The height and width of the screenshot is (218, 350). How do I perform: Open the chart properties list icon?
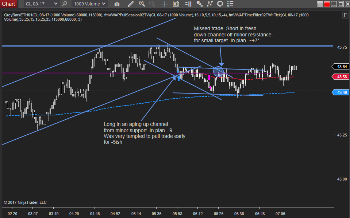230,4
